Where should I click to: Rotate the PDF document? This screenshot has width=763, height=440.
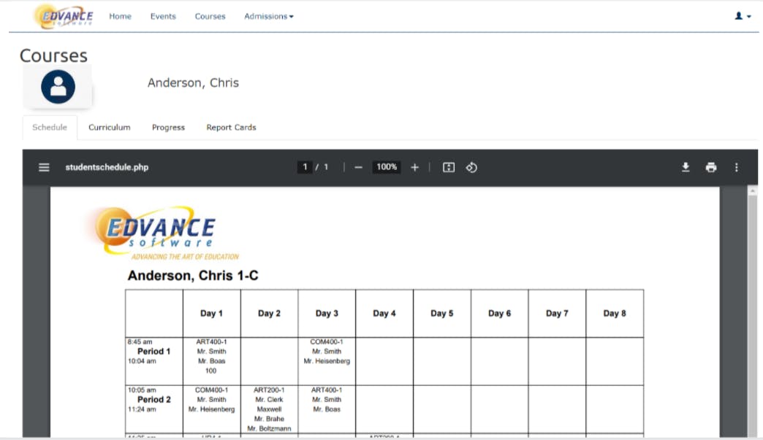471,167
